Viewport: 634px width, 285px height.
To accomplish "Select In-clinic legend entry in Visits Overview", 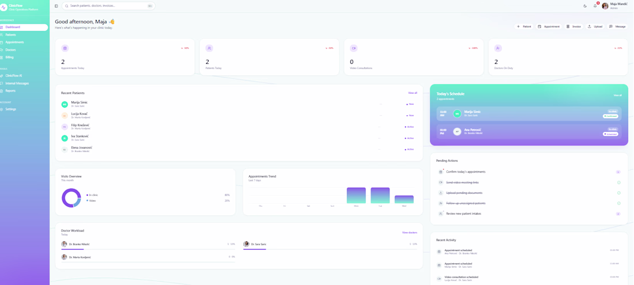I will (x=93, y=195).
